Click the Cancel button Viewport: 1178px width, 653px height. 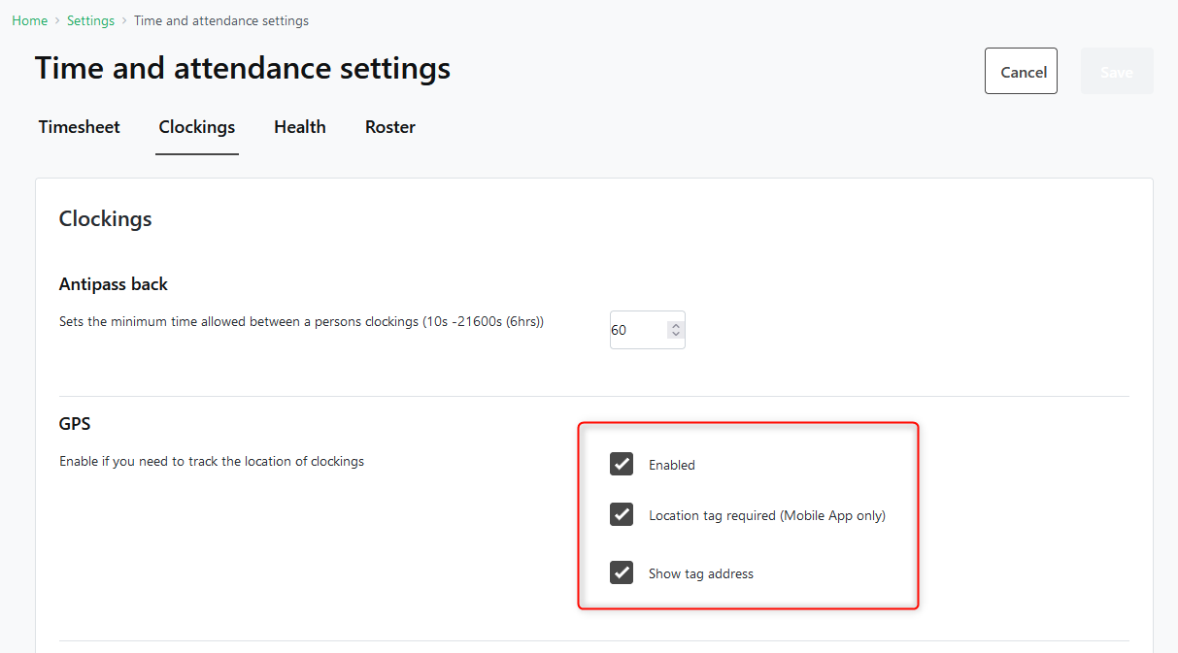coord(1021,71)
